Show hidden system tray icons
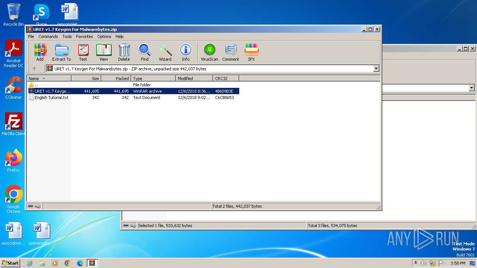 tap(416, 263)
